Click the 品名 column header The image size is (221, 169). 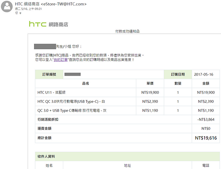point(86,83)
